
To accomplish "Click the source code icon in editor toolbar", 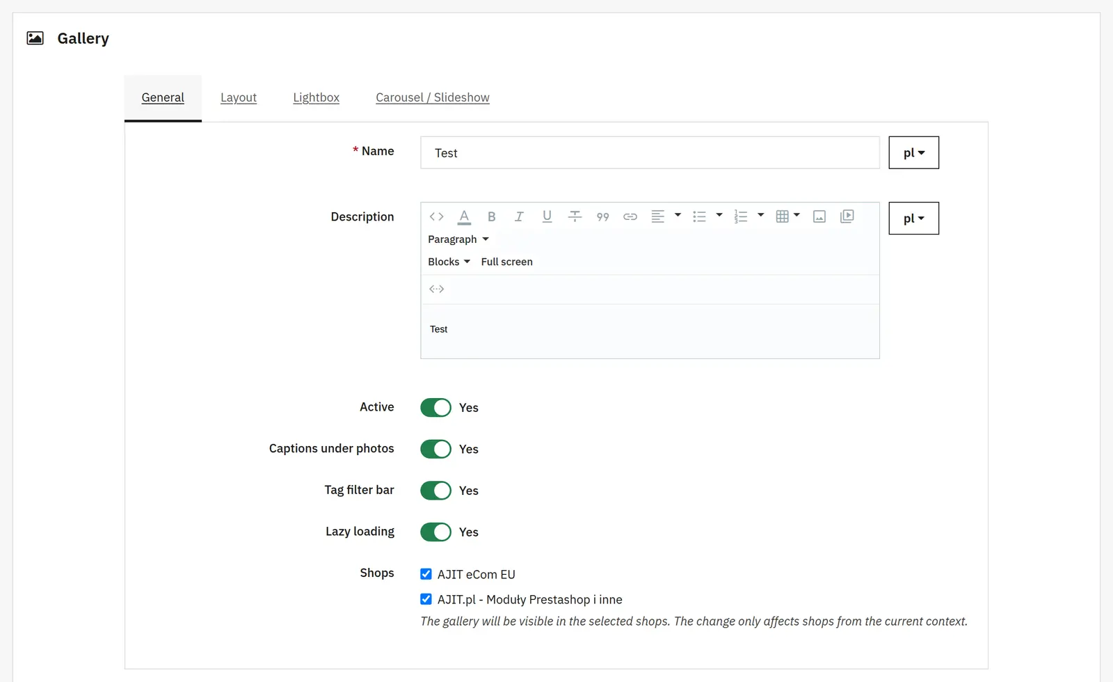I will (x=436, y=216).
